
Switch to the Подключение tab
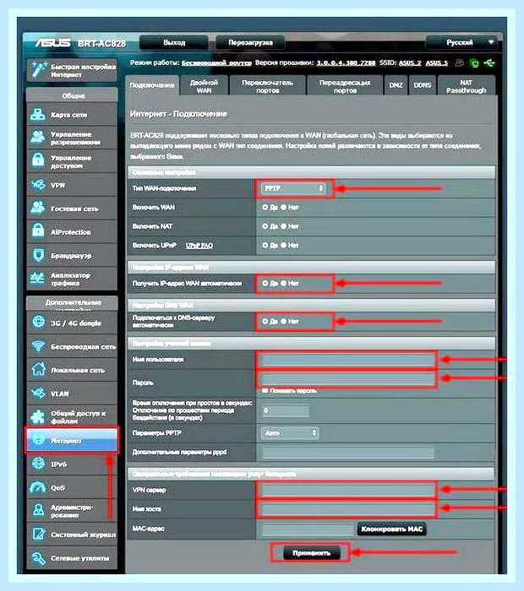coord(152,85)
